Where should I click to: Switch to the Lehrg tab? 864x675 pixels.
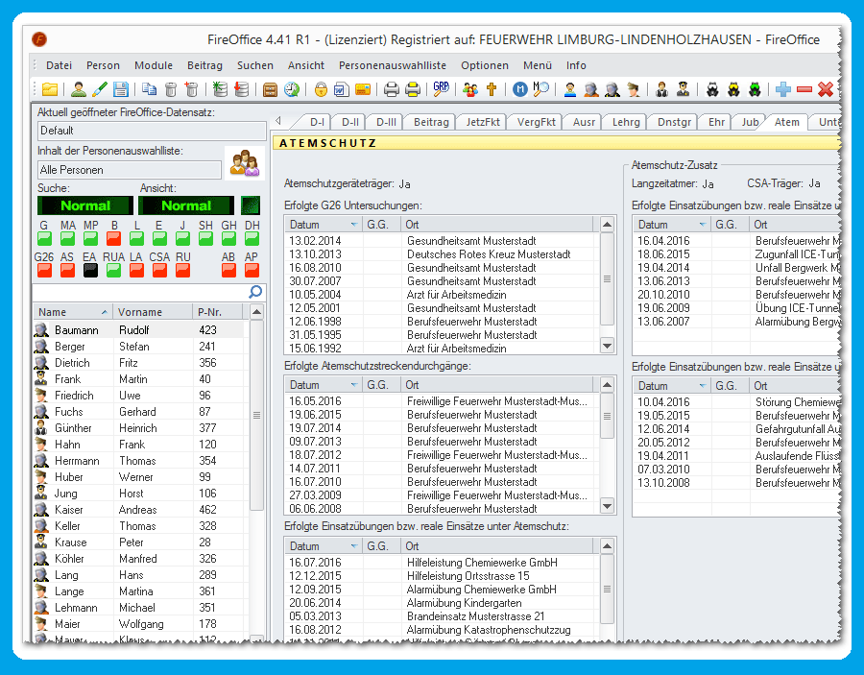point(625,122)
